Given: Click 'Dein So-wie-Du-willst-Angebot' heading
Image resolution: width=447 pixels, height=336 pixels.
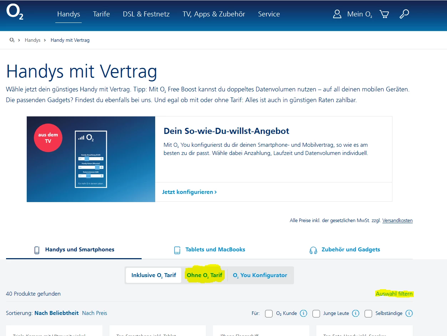Looking at the screenshot, I should pos(226,131).
